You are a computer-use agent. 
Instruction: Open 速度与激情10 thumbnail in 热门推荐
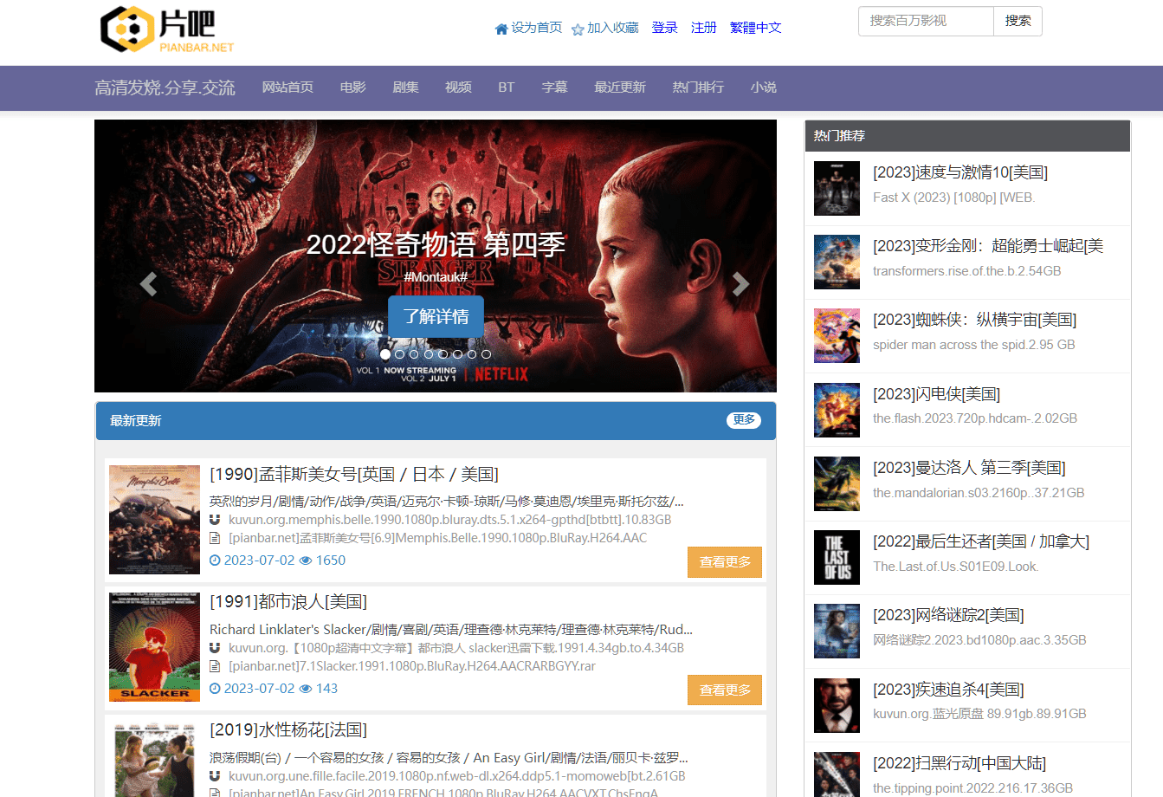pos(837,188)
